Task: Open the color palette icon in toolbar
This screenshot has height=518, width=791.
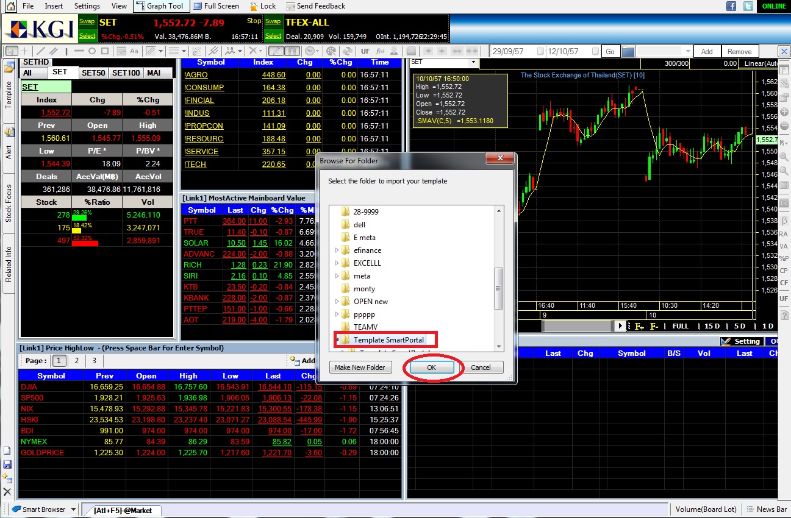Action: 331,51
